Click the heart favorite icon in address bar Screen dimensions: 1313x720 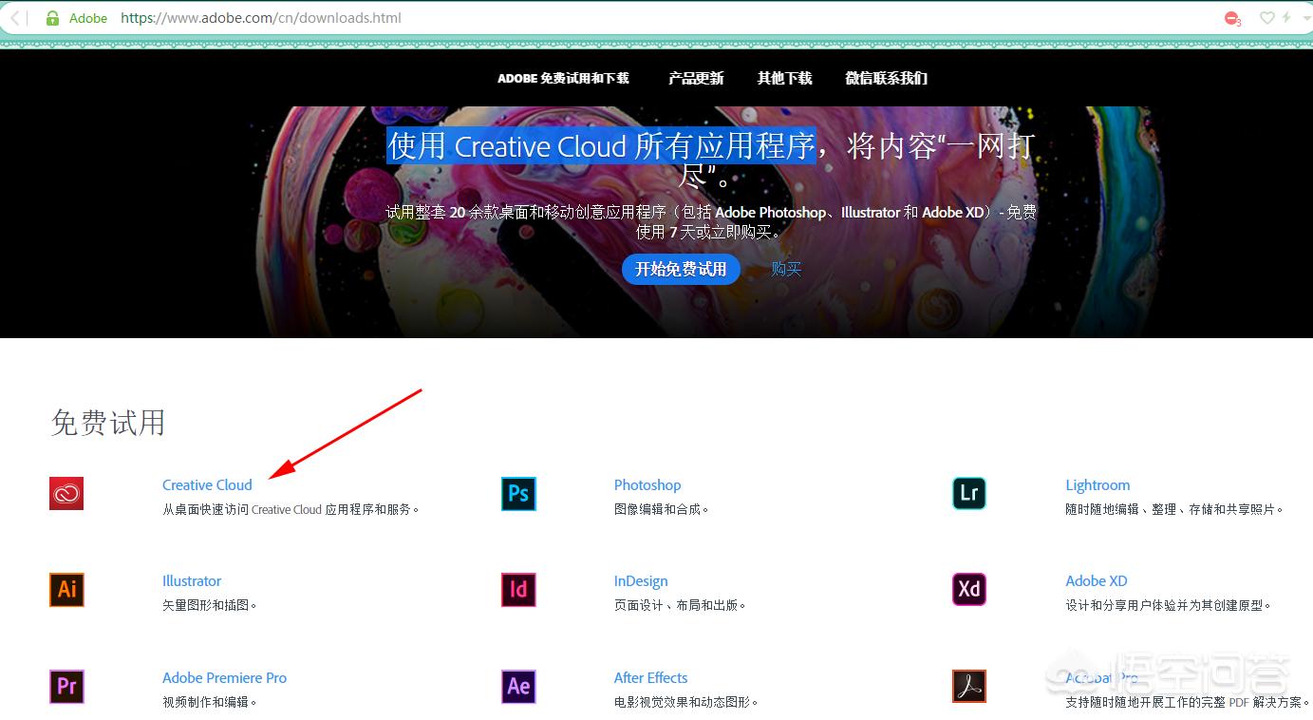[x=1266, y=18]
